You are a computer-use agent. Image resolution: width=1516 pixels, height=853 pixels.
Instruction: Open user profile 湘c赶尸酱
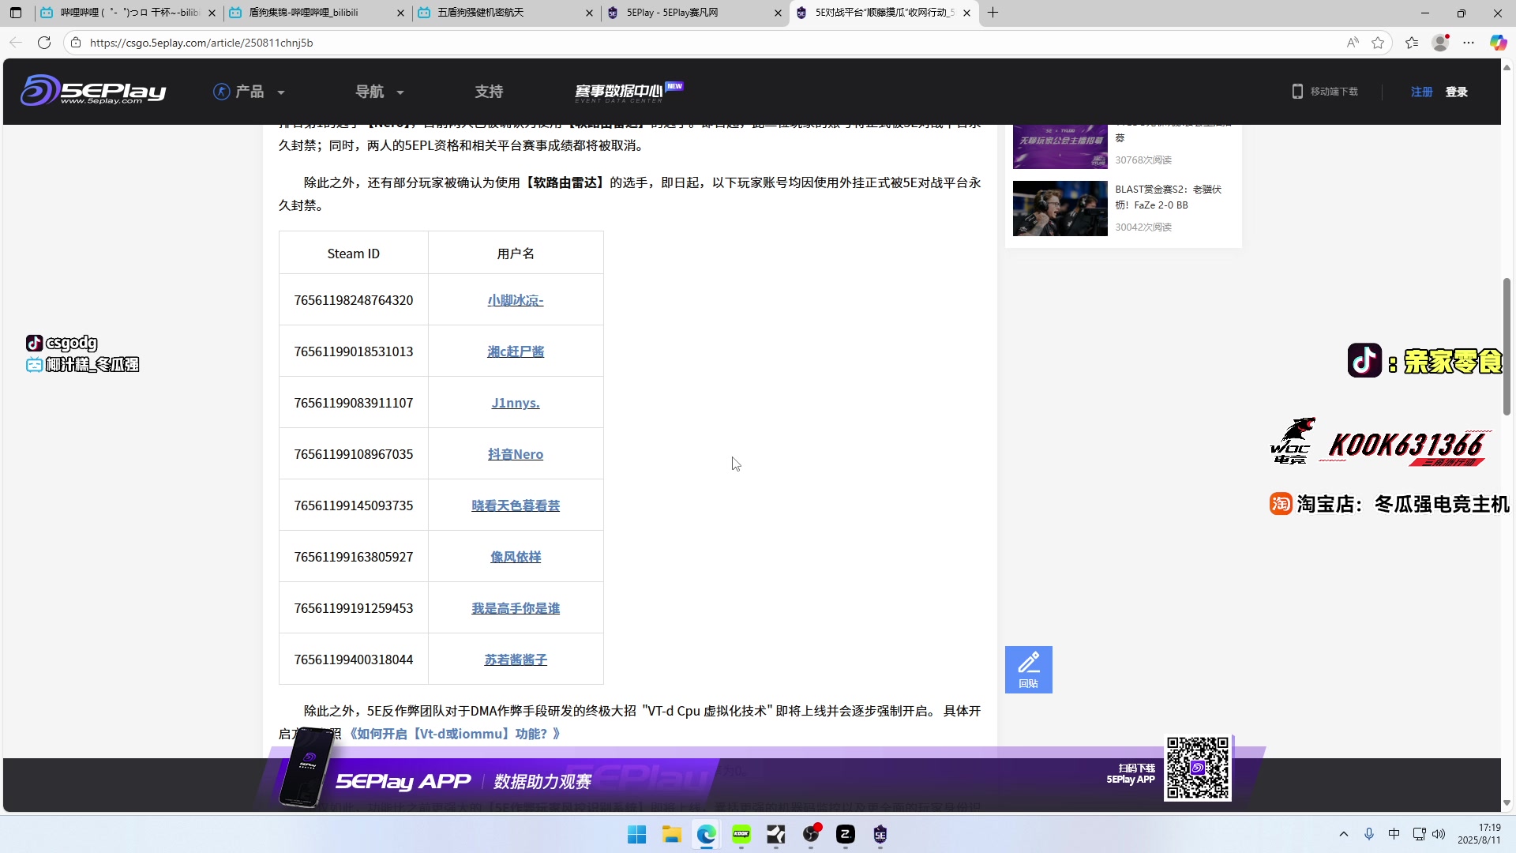[x=516, y=351]
